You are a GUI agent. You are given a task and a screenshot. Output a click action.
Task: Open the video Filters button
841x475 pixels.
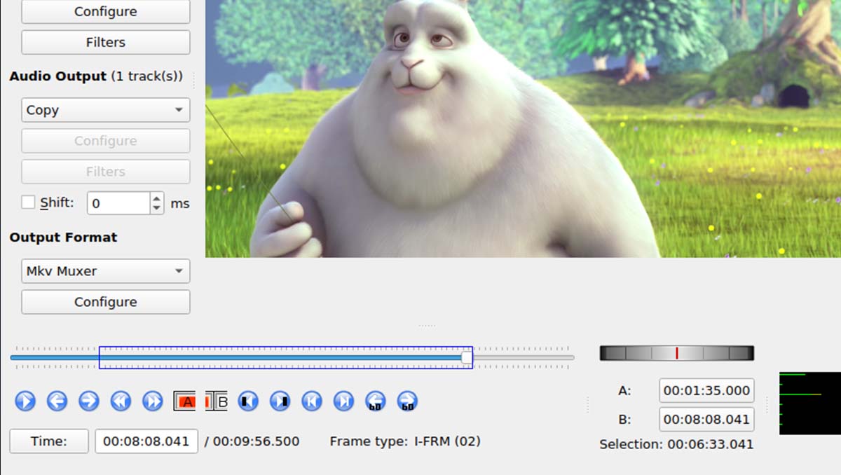pos(106,42)
